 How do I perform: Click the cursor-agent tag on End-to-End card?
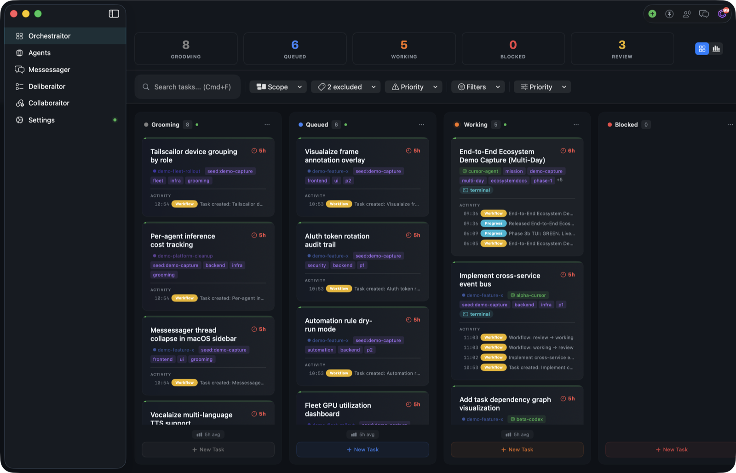coord(480,171)
